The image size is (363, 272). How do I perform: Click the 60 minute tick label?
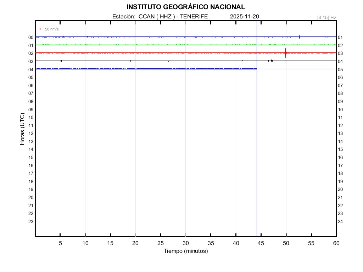(336, 243)
